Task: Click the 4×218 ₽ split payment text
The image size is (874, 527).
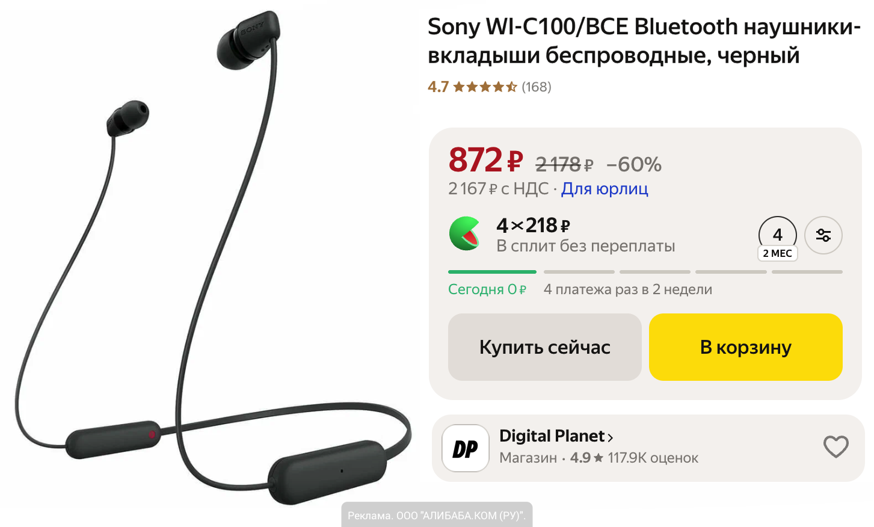Action: (533, 225)
